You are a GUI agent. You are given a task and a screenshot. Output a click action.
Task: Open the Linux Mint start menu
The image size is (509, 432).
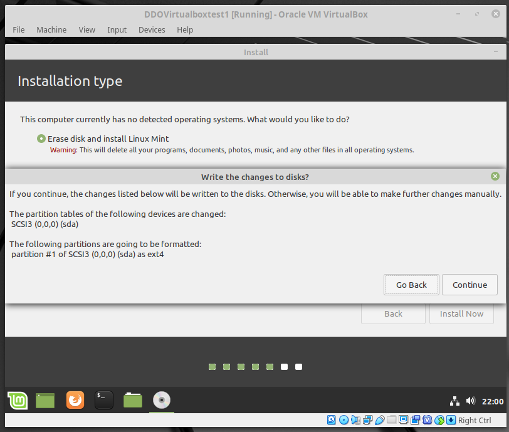point(18,400)
